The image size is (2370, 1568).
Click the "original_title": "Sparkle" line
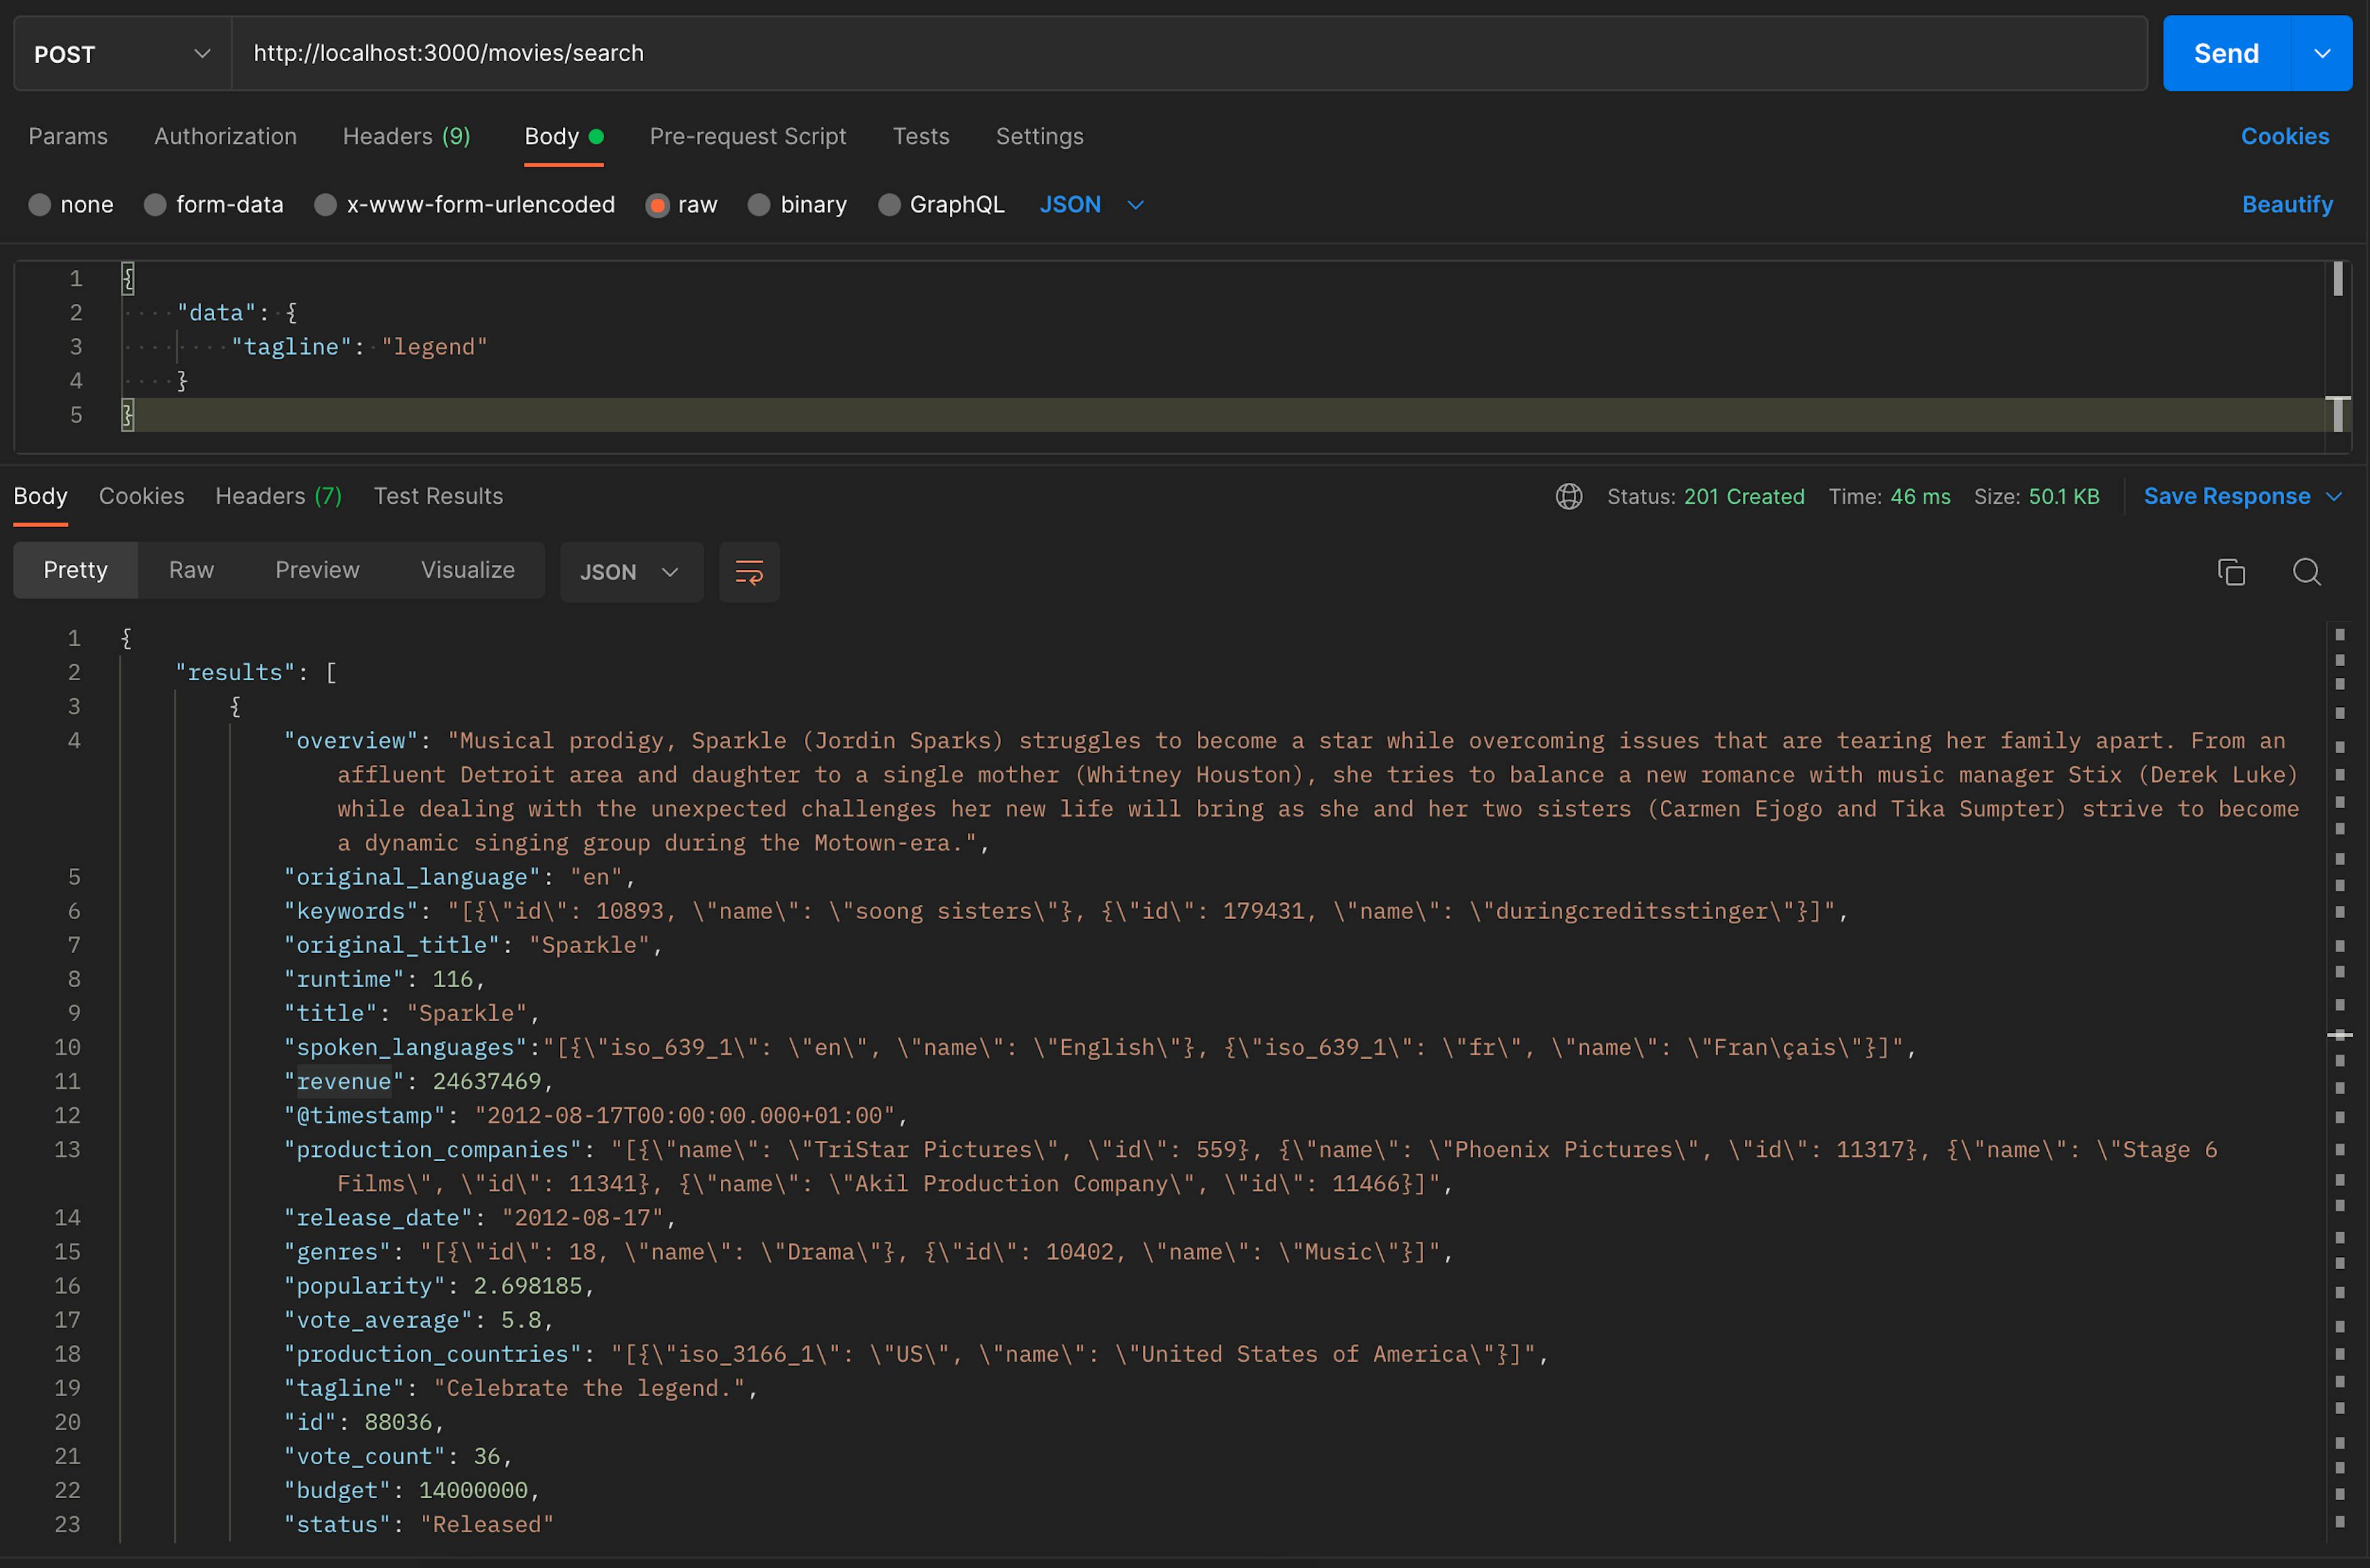[x=472, y=945]
